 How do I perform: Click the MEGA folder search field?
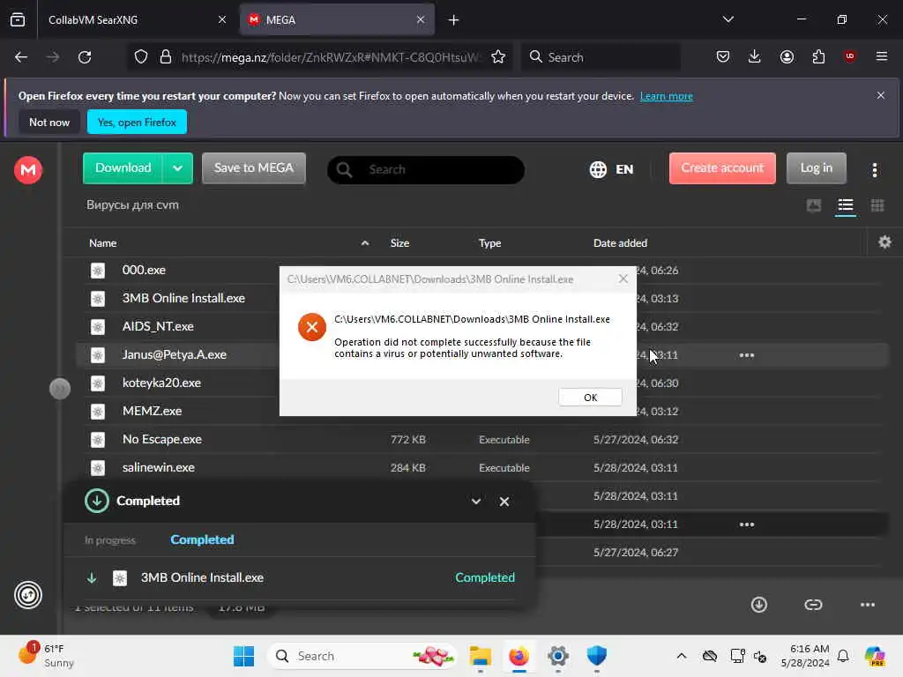[426, 170]
